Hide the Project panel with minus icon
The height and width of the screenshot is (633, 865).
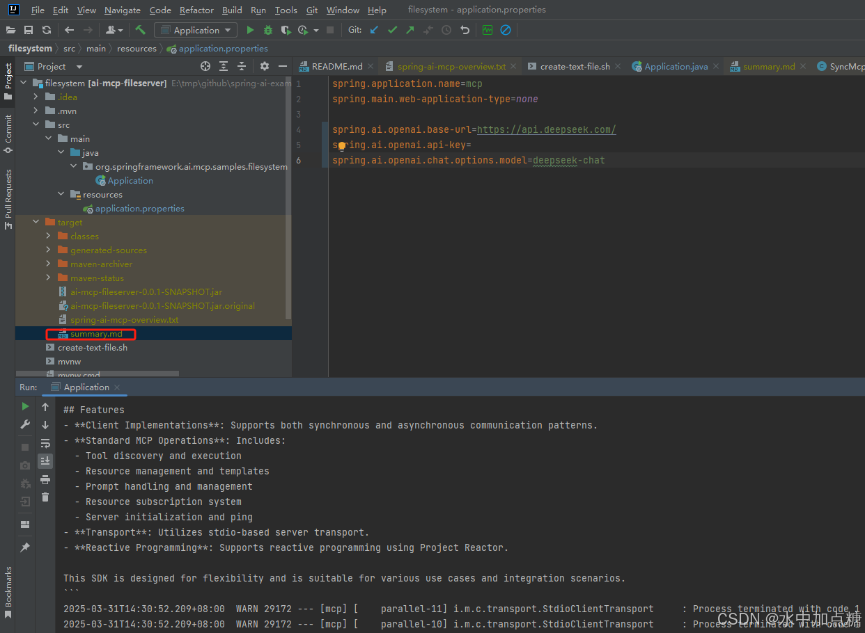(x=282, y=66)
